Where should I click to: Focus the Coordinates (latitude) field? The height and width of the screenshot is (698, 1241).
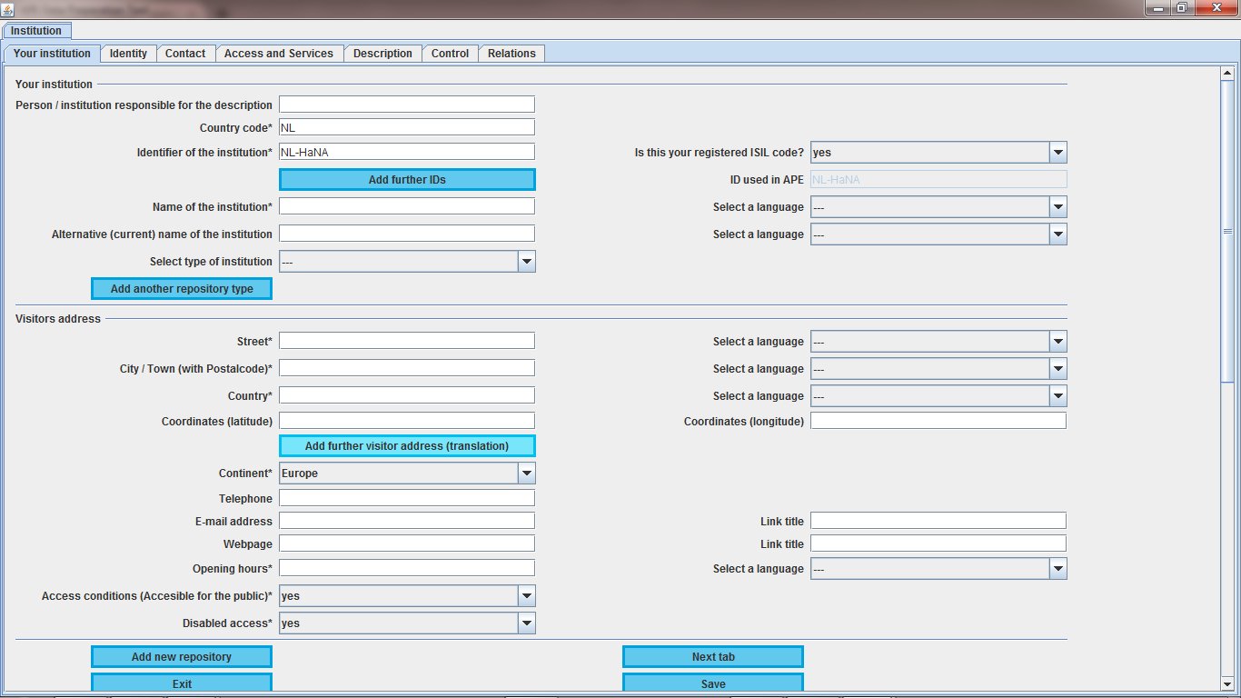point(407,421)
